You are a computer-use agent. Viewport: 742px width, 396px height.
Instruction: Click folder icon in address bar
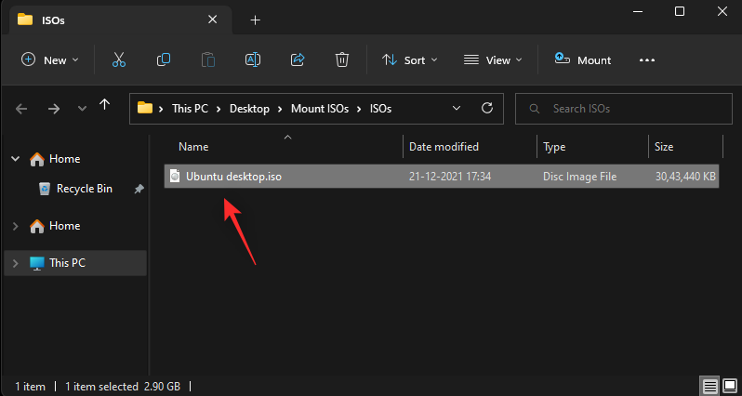[x=145, y=109]
